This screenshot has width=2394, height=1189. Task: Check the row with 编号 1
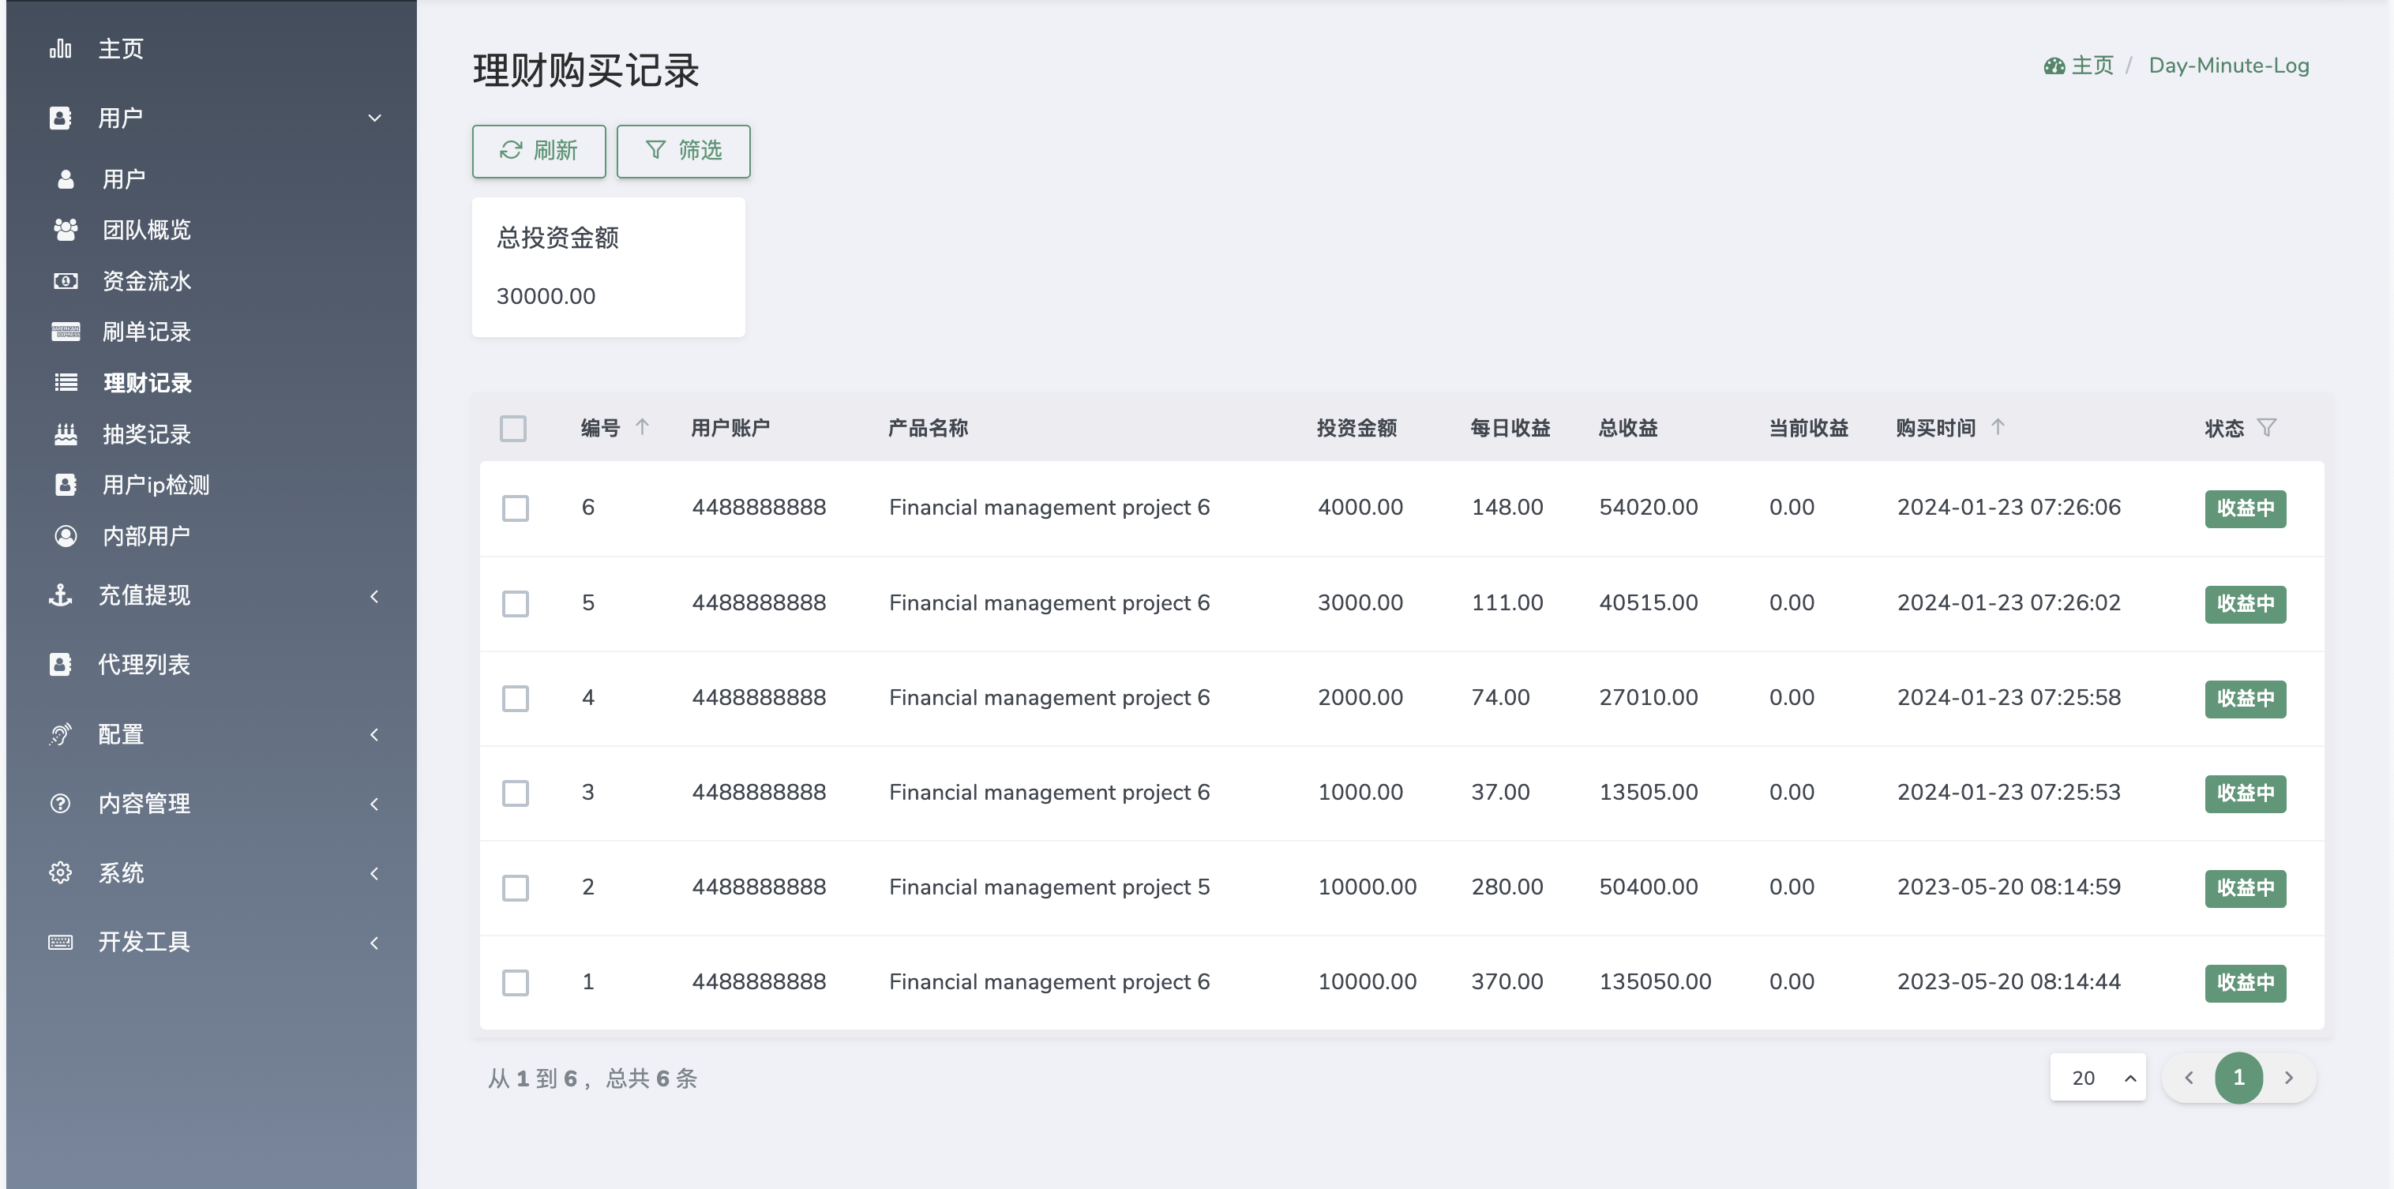[x=516, y=983]
